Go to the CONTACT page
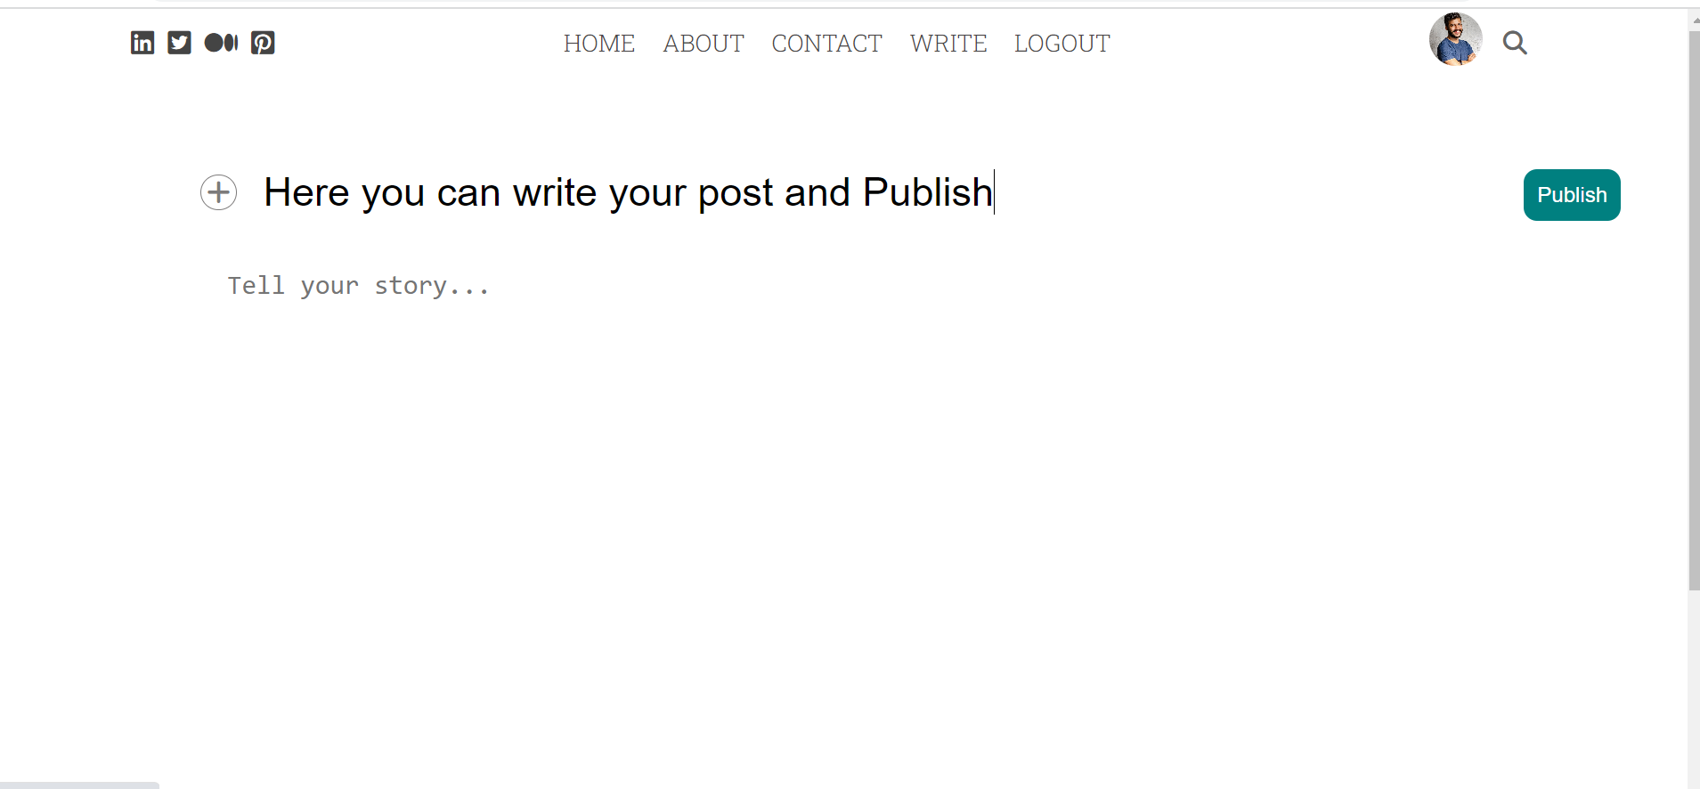The width and height of the screenshot is (1700, 789). [826, 43]
